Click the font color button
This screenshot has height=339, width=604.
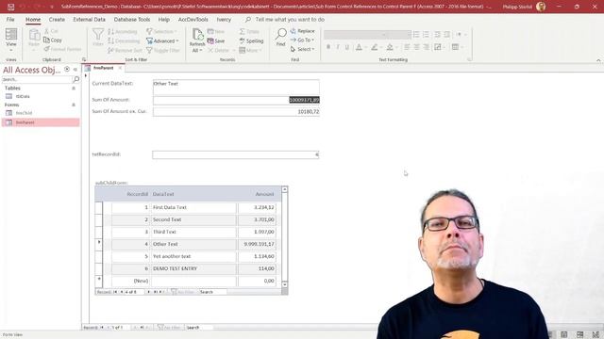click(x=359, y=47)
